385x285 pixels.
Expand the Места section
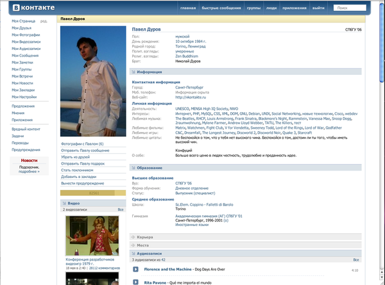245,245
